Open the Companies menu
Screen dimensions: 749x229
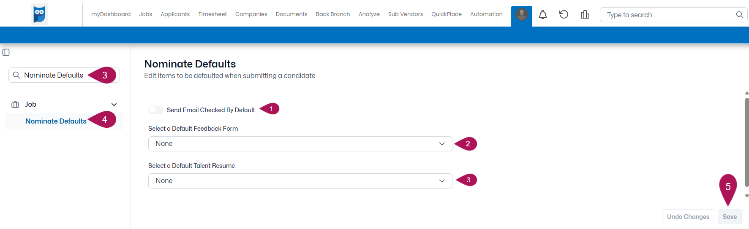click(x=251, y=14)
